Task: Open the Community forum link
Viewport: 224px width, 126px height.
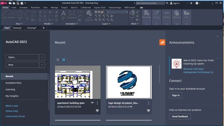Action: (15, 116)
